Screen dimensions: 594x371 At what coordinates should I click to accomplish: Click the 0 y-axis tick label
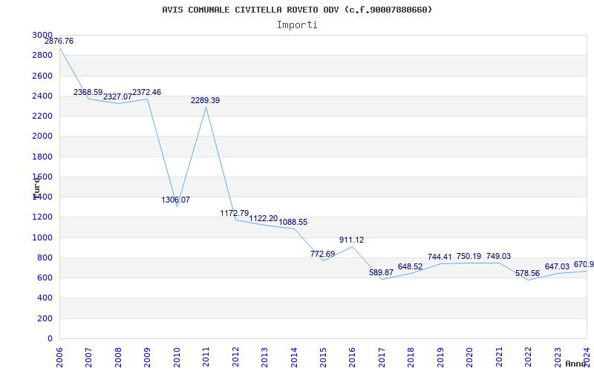click(x=50, y=338)
